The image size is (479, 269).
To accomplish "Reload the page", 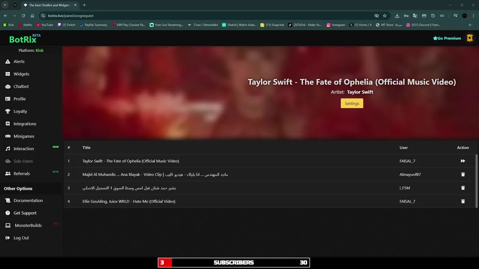I will click(23, 16).
